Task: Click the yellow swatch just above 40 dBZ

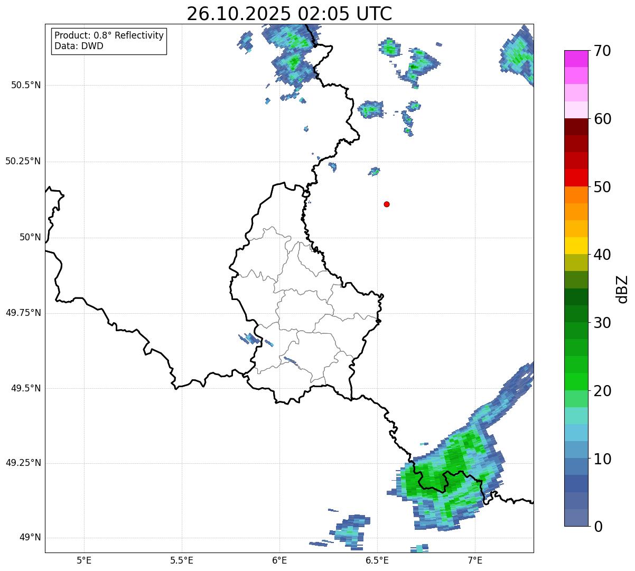Action: tap(576, 246)
